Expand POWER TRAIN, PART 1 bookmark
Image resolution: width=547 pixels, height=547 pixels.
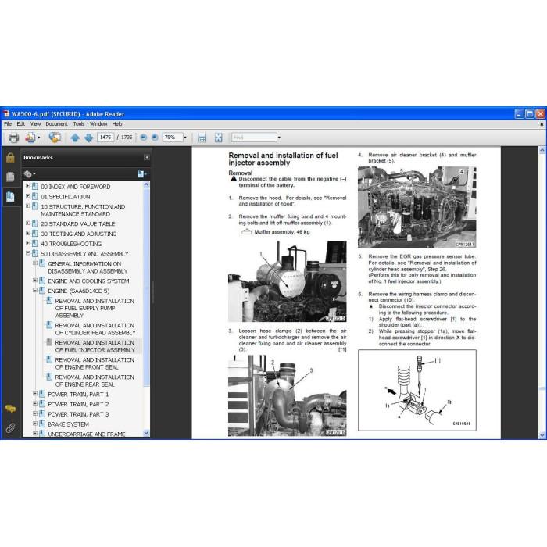[35, 394]
